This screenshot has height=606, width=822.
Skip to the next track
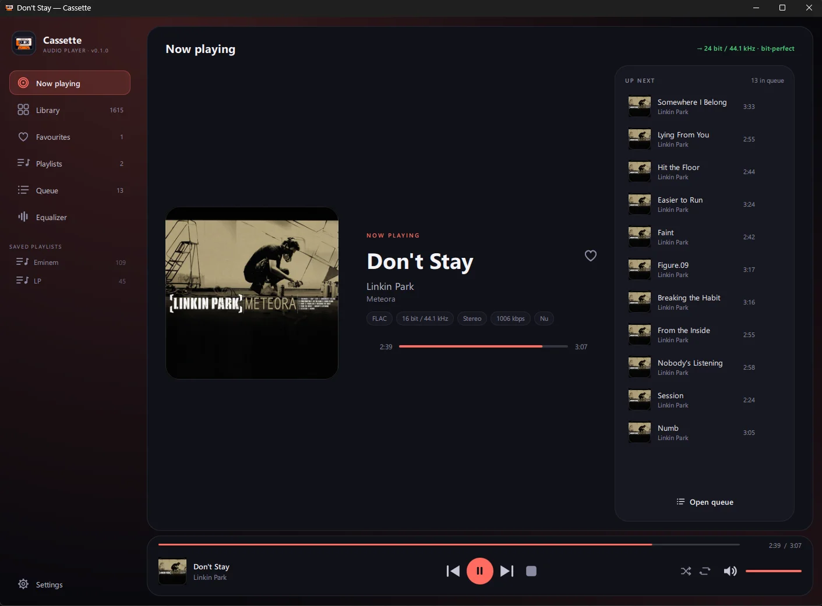(x=507, y=571)
